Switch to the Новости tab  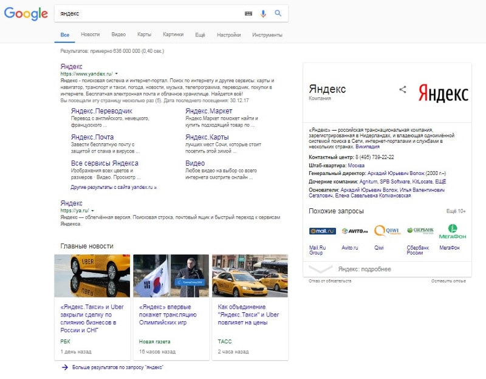90,35
